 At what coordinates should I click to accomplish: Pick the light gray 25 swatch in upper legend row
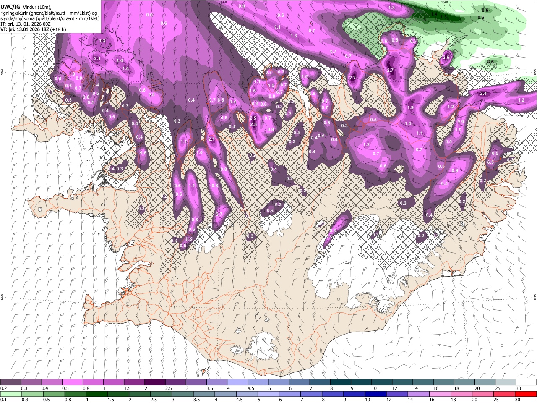[x=506, y=382]
